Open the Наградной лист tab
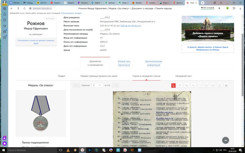Screen dimensions: 245x153 coord(183,76)
